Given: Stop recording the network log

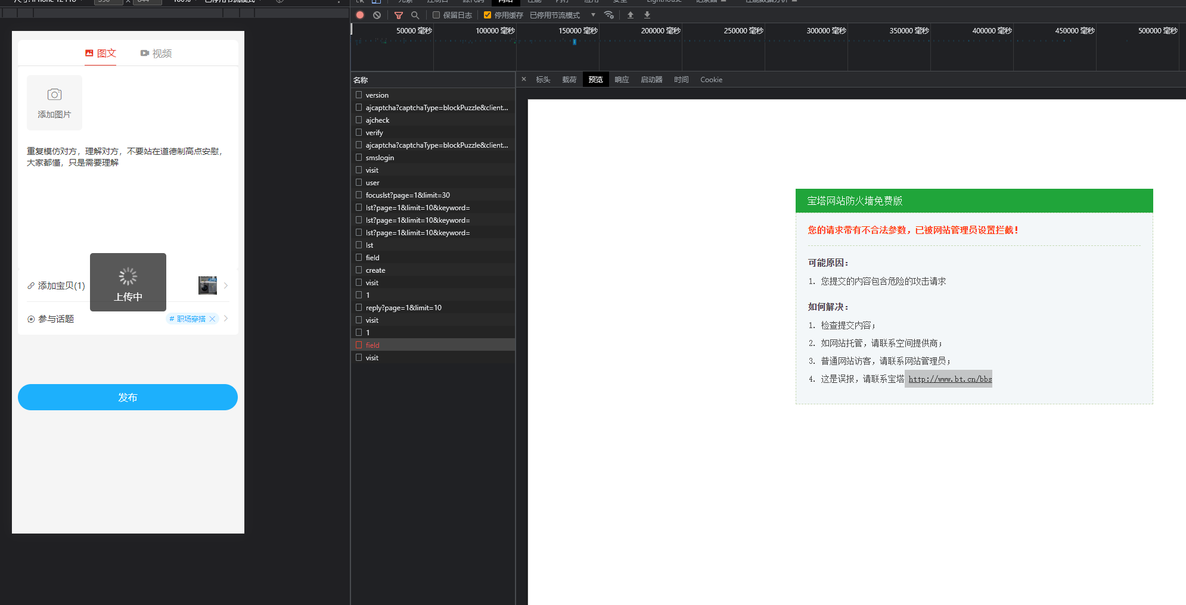Looking at the screenshot, I should click(360, 15).
